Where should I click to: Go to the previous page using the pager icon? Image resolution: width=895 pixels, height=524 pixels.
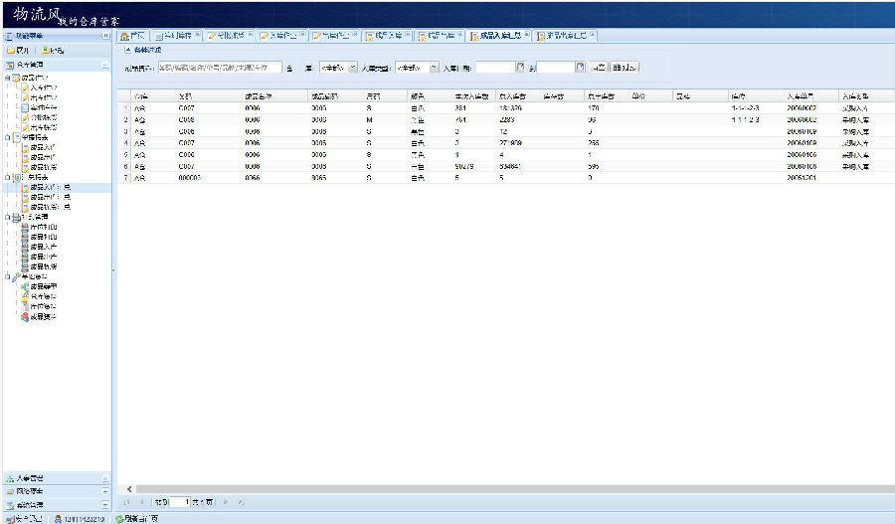tap(141, 502)
